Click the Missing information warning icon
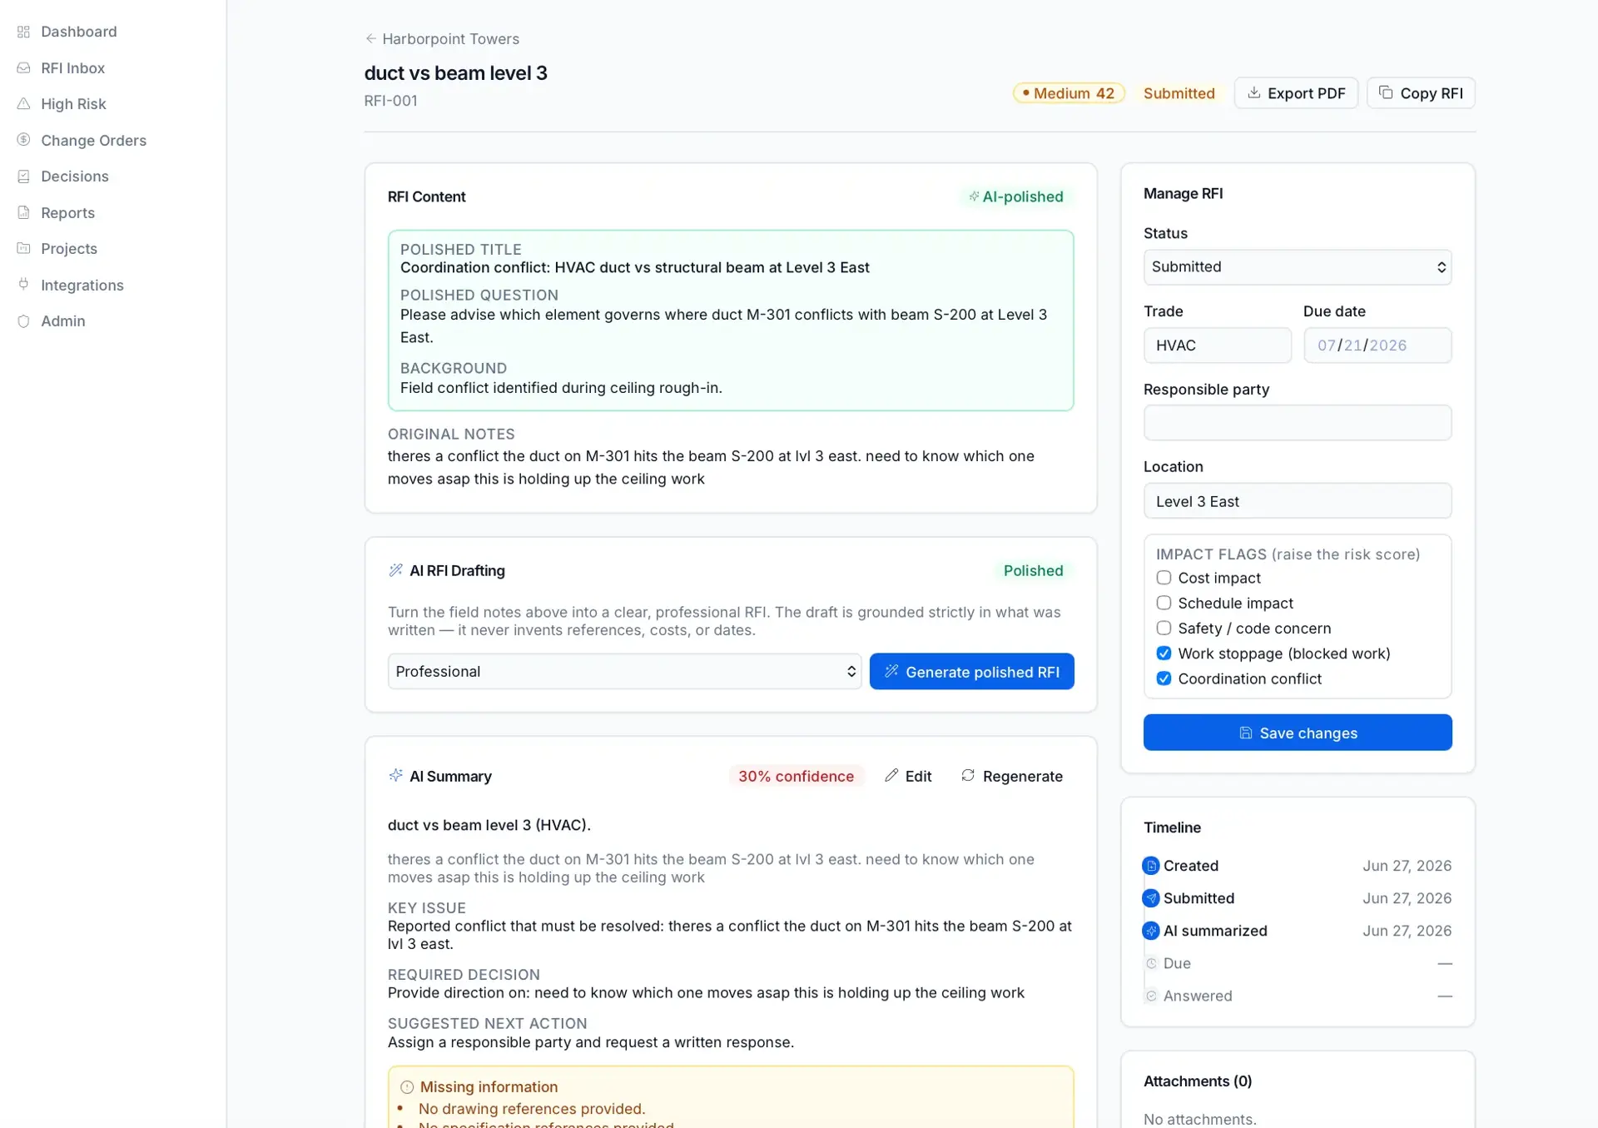Screen dimensions: 1598x1128 (x=407, y=1087)
